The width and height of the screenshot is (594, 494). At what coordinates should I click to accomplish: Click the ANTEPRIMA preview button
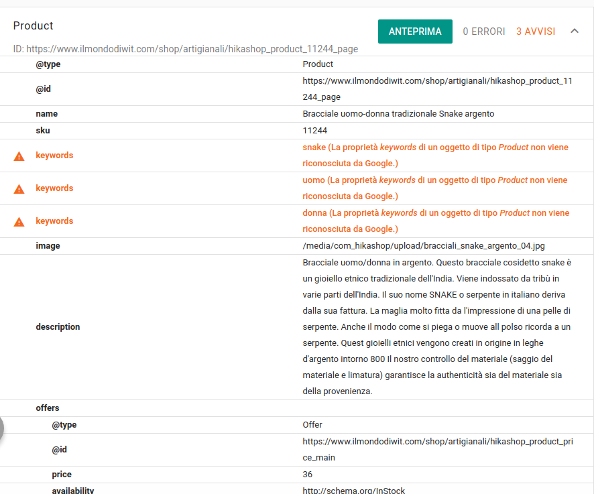pyautogui.click(x=415, y=32)
